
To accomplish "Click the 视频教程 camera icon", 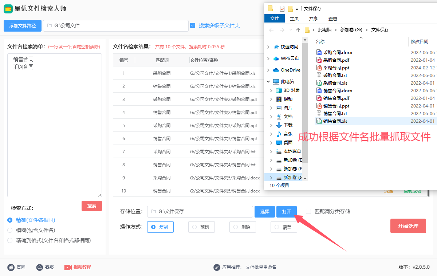I will point(68,267).
